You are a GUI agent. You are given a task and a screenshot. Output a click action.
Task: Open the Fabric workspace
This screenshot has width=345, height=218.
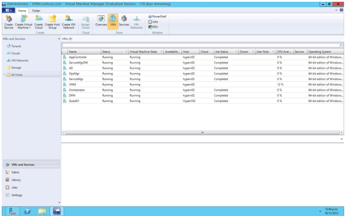coord(32,172)
